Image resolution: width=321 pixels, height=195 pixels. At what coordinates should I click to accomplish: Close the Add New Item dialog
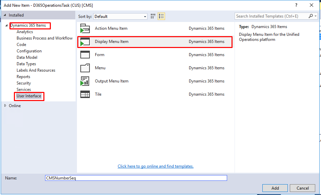[312, 5]
